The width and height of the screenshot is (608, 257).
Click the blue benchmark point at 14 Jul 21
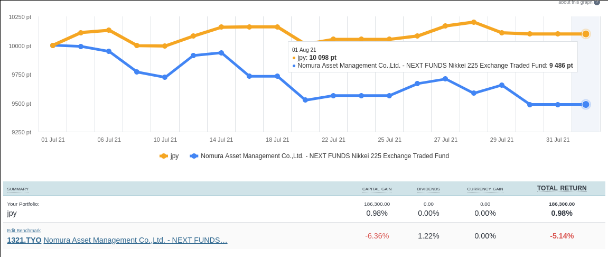tap(221, 52)
